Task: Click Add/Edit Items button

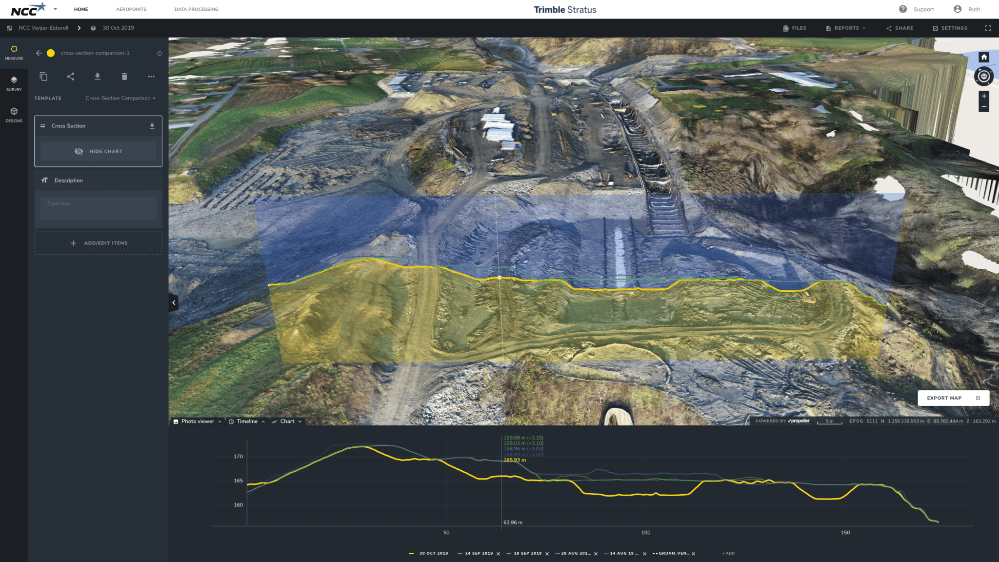Action: pos(98,243)
